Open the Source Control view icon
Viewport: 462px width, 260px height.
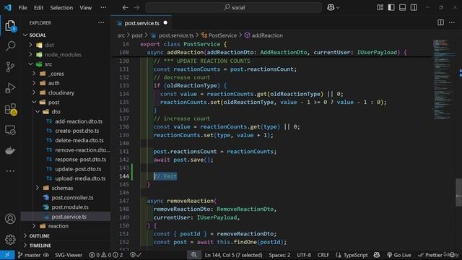coord(10,67)
